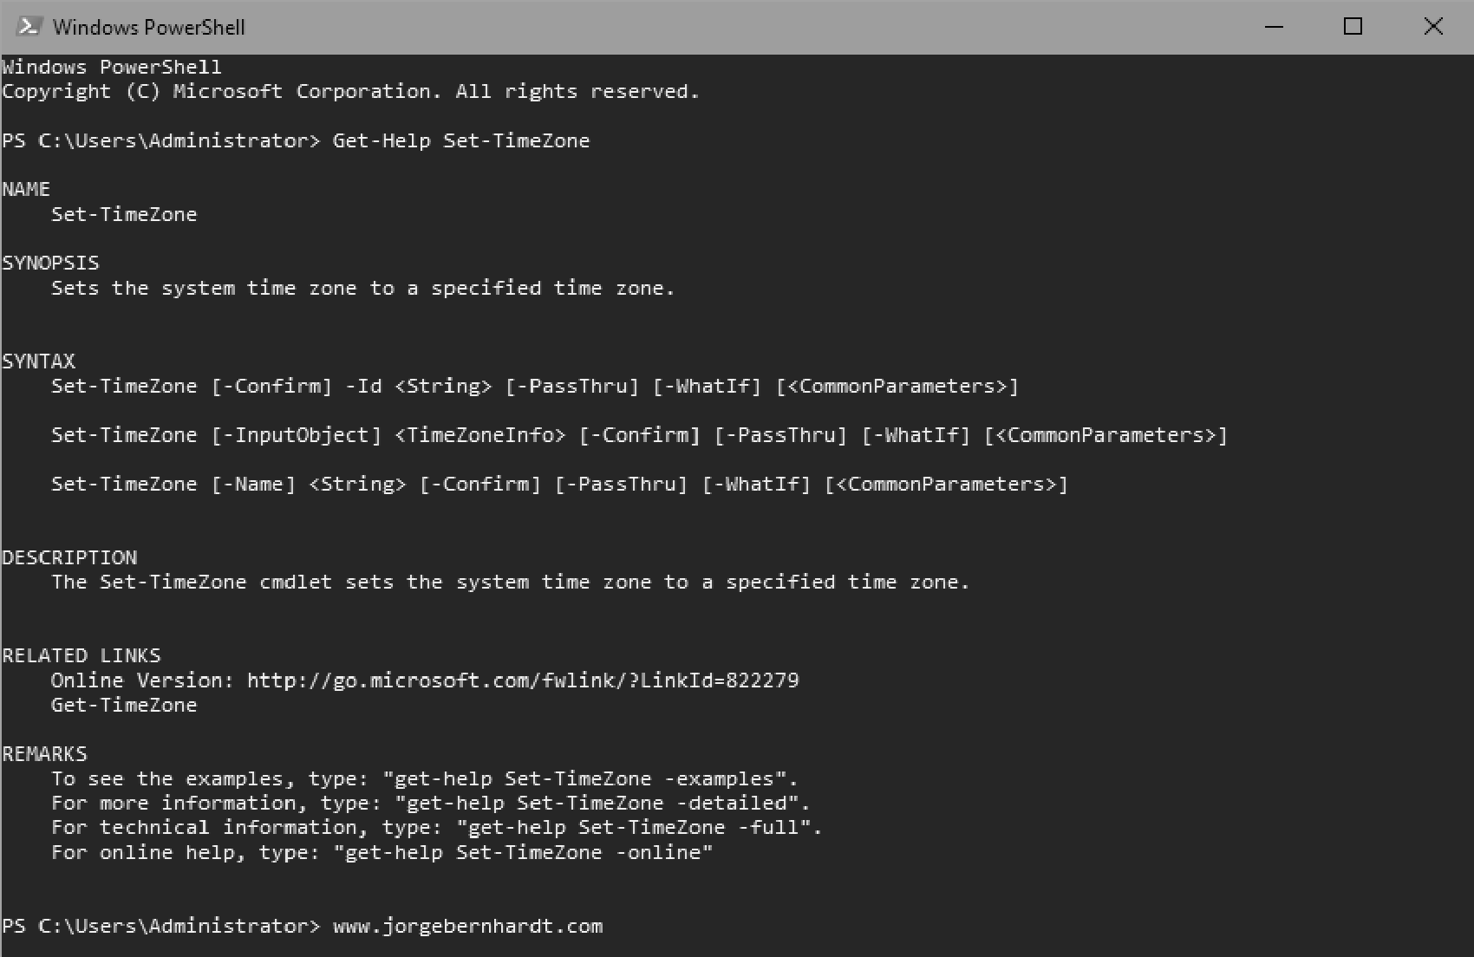Click the -PassThru parameter in the third syntax

point(623,484)
